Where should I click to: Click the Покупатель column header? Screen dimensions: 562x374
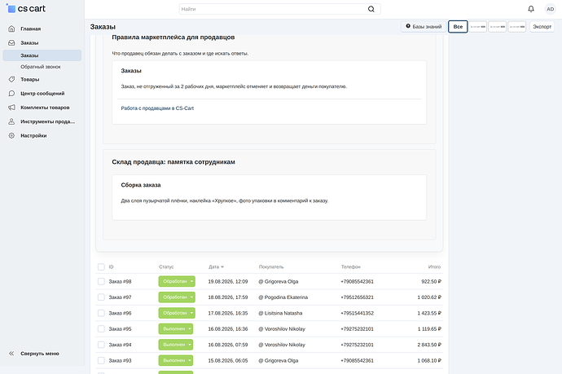[x=271, y=266]
